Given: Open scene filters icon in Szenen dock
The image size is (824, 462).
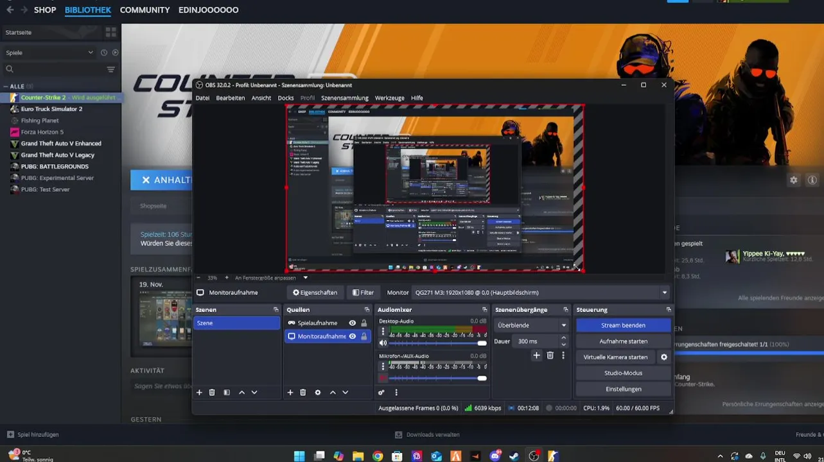Looking at the screenshot, I should tap(227, 392).
